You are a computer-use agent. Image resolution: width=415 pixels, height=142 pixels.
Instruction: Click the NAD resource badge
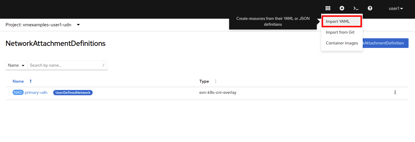(x=18, y=93)
